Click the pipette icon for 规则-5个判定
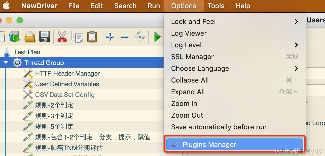The image size is (325, 156). tap(28, 126)
